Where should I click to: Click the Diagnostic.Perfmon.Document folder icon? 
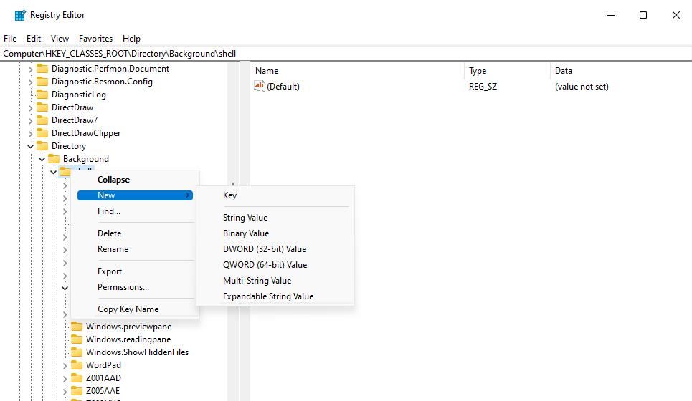(x=42, y=69)
